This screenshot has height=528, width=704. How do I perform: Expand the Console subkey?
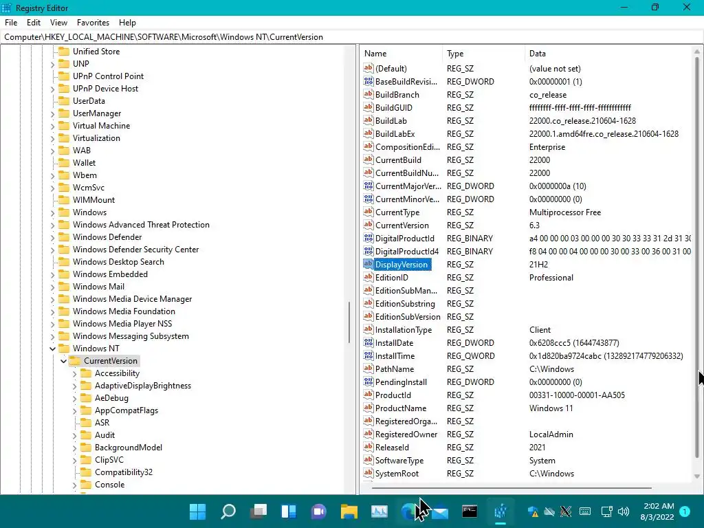(x=74, y=485)
